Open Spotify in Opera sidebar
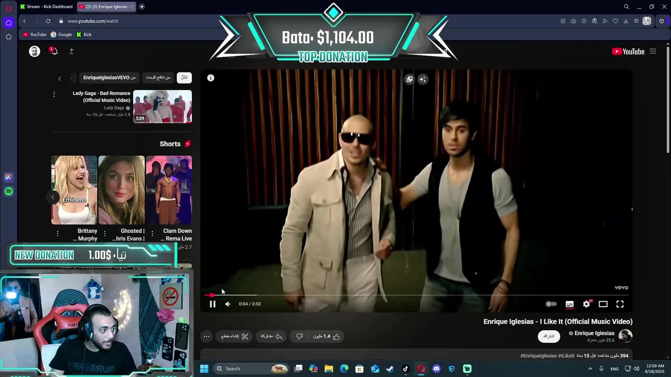Viewport: 671px width, 377px height. click(8, 192)
